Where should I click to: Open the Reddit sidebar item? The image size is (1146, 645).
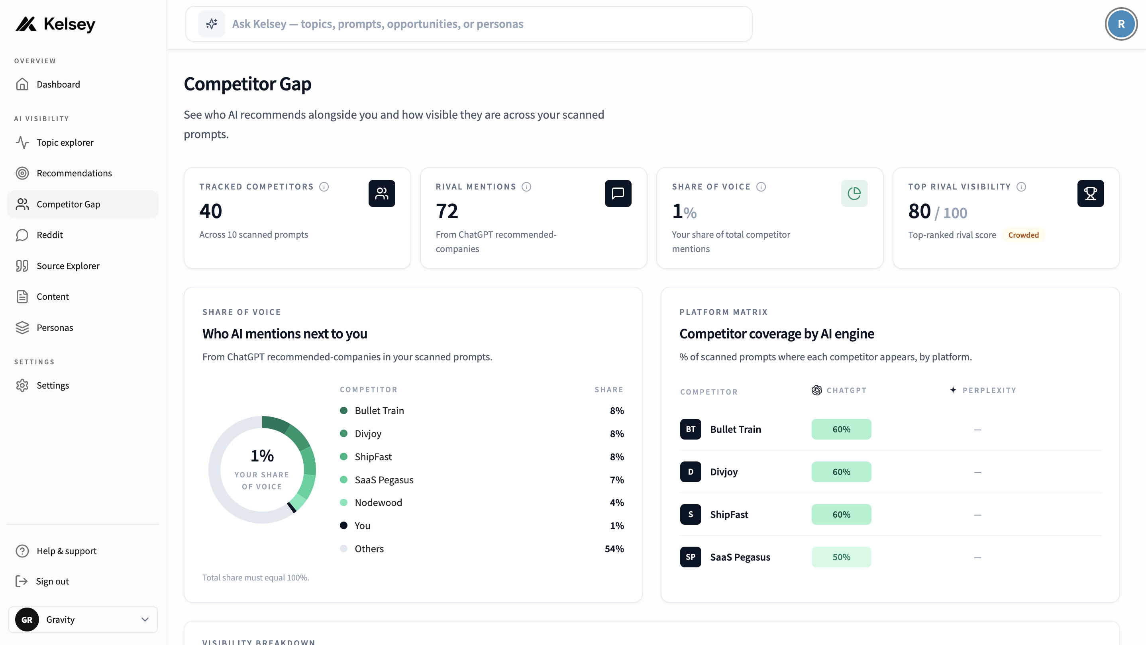pyautogui.click(x=83, y=235)
